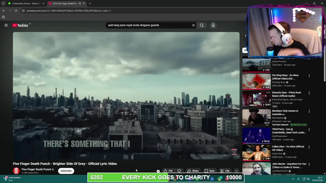Image resolution: width=326 pixels, height=183 pixels.
Task: Open the tab search dropdown arrow
Action: (3, 3)
